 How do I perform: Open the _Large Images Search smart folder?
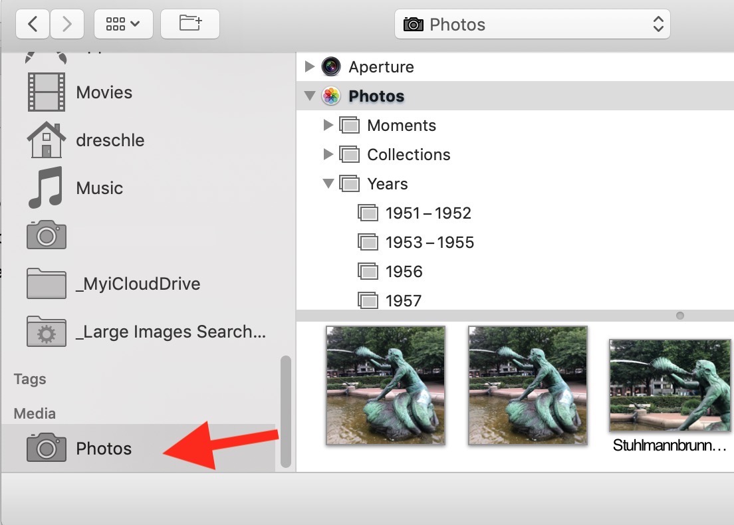pos(138,332)
